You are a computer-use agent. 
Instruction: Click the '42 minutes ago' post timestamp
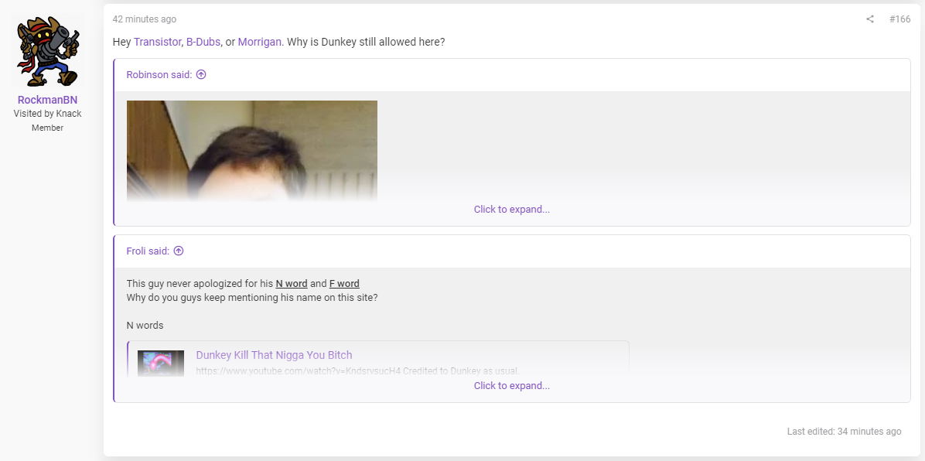pos(145,19)
